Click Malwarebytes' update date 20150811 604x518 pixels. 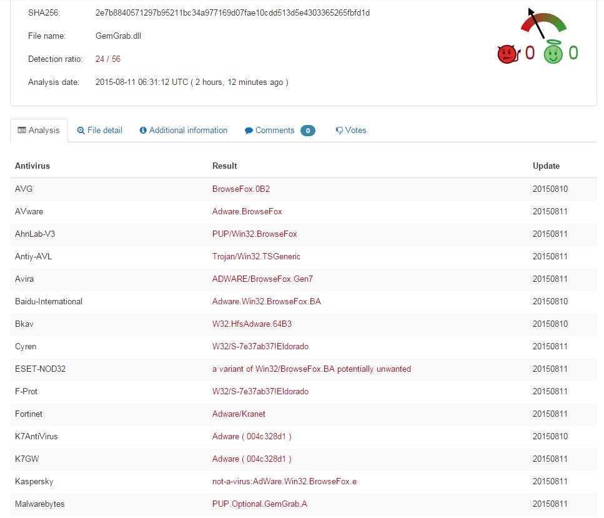(550, 504)
